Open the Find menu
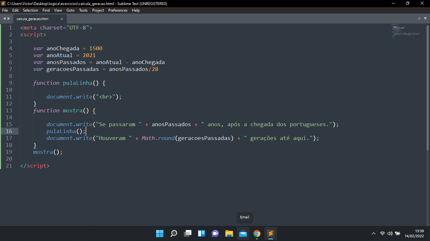430x241 pixels. [x=46, y=10]
